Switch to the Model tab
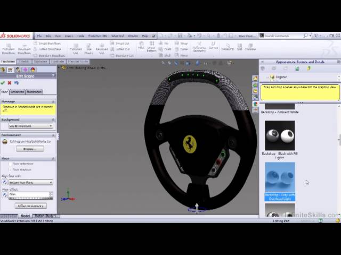 click(x=25, y=216)
